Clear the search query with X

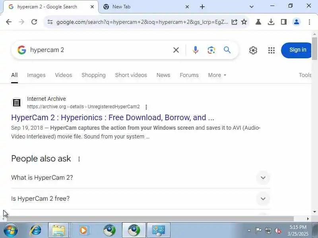pyautogui.click(x=176, y=50)
